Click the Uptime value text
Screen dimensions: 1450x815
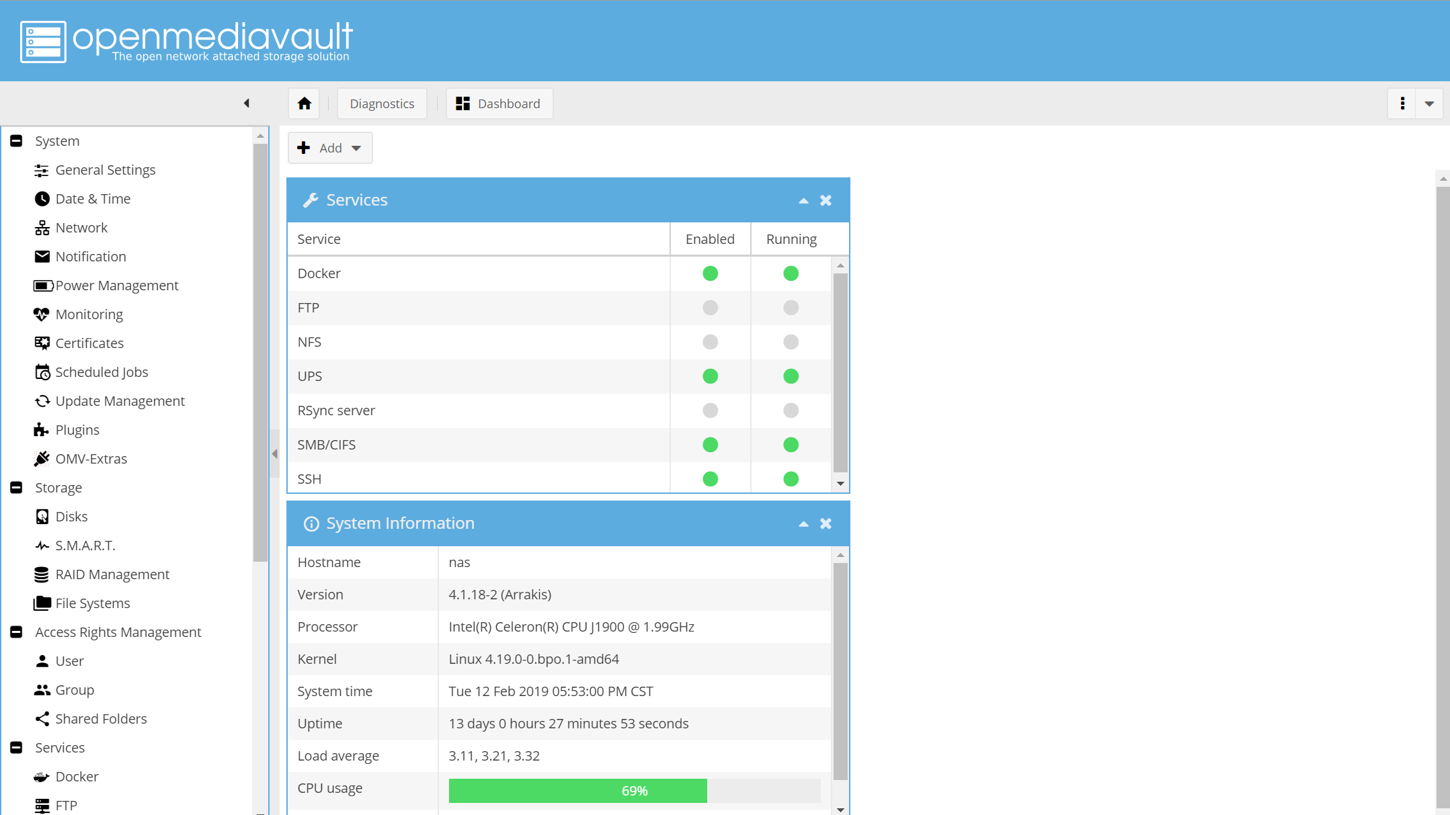569,724
